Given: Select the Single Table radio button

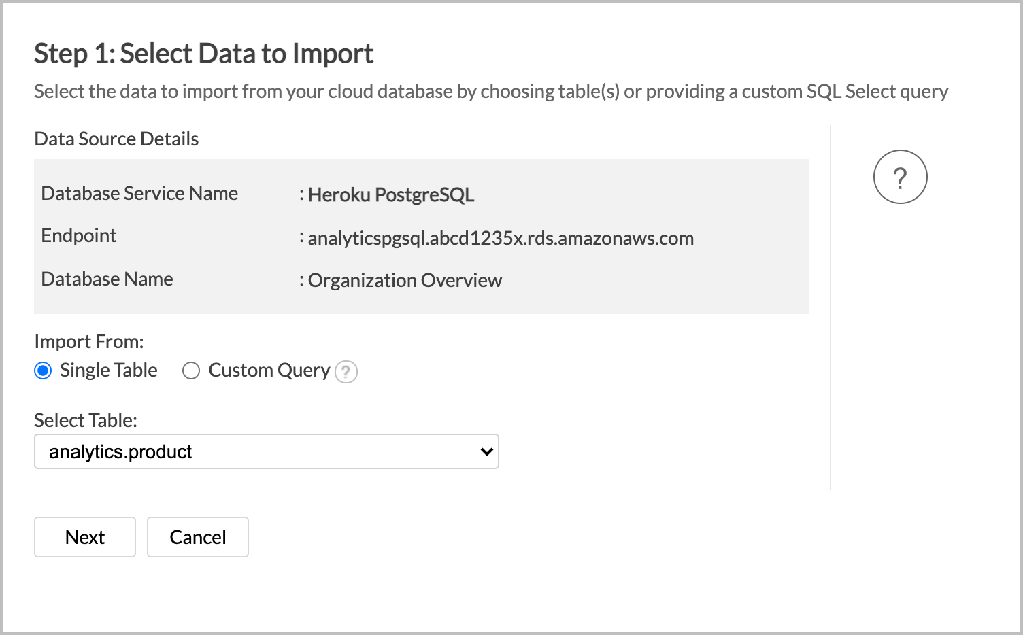Looking at the screenshot, I should point(43,371).
